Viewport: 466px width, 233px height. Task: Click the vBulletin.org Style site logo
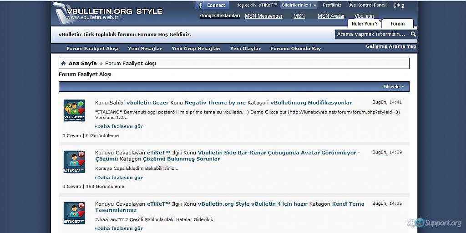point(108,13)
